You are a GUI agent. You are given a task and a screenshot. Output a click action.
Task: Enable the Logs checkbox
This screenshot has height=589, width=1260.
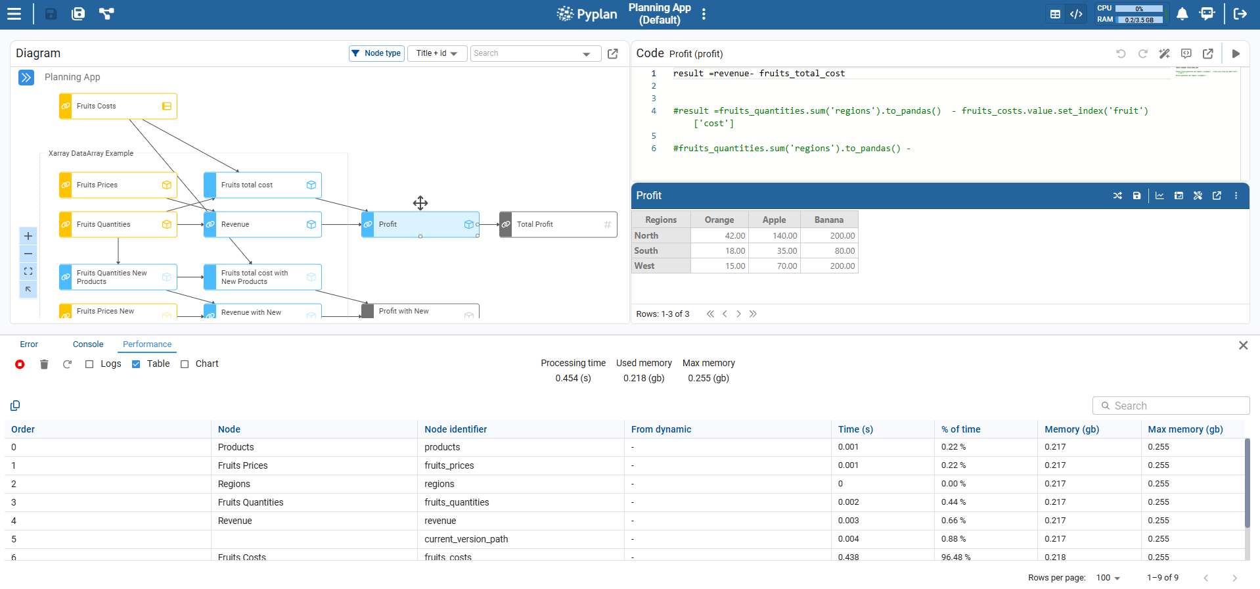coord(89,364)
